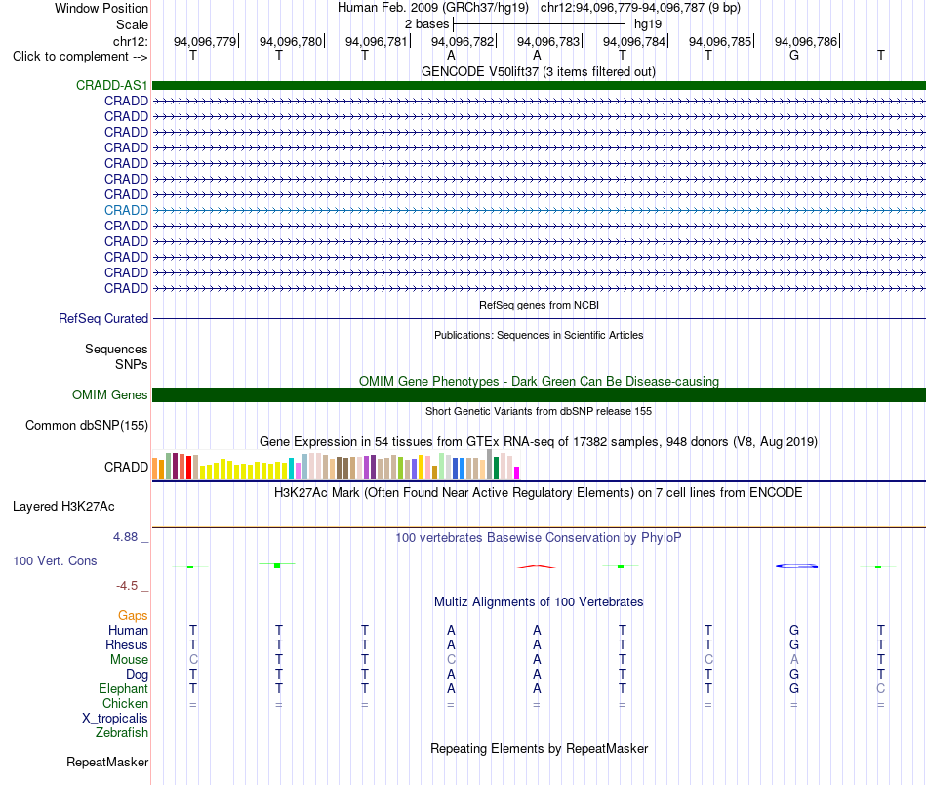Click the magenta bar in GTEx chart
The width and height of the screenshot is (927, 785).
pyautogui.click(x=517, y=473)
